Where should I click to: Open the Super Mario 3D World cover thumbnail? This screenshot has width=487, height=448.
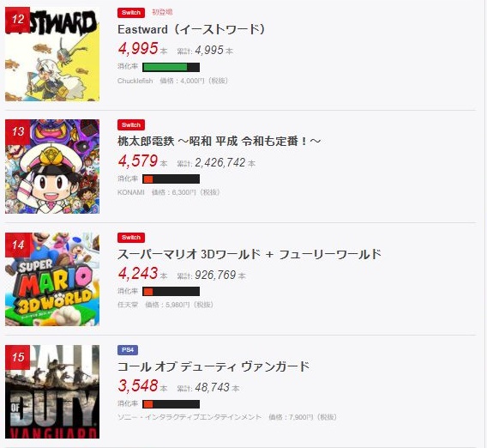point(52,279)
